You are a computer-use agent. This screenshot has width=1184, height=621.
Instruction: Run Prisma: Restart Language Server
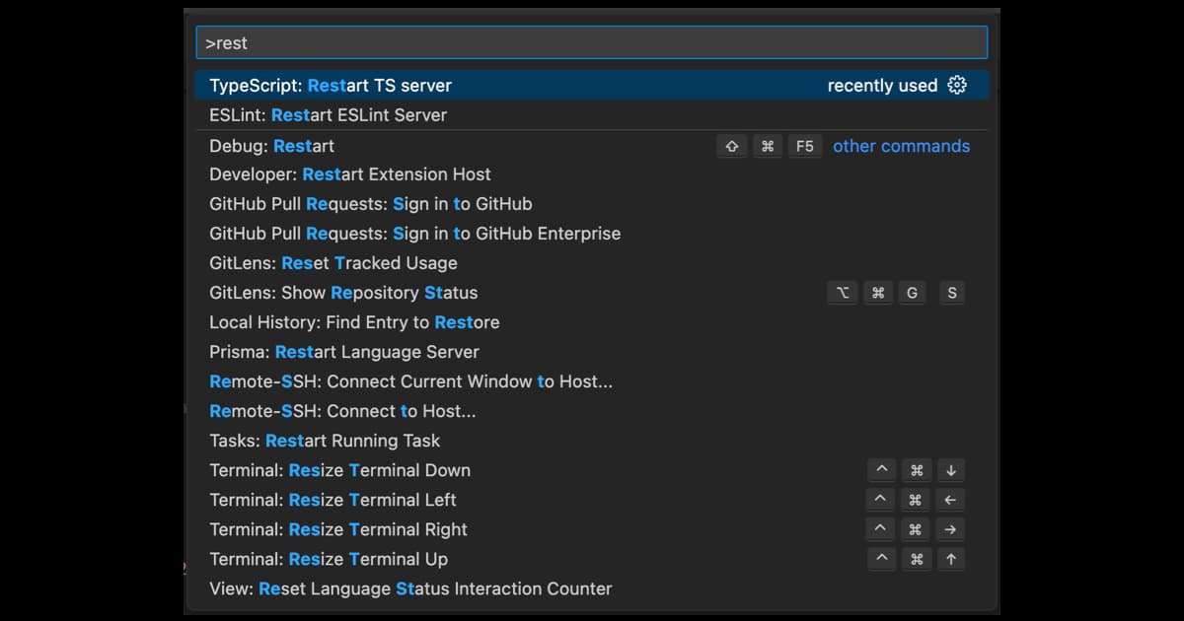pyautogui.click(x=592, y=352)
